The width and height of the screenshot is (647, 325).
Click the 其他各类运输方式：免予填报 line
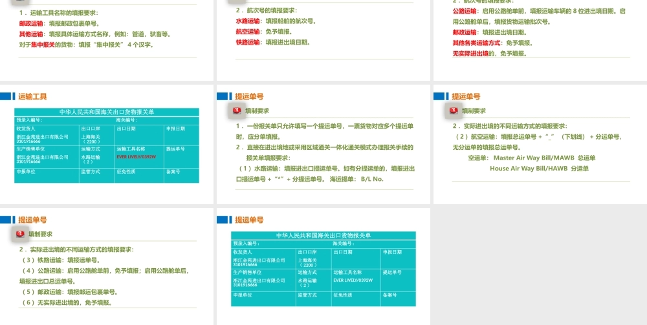click(x=492, y=43)
